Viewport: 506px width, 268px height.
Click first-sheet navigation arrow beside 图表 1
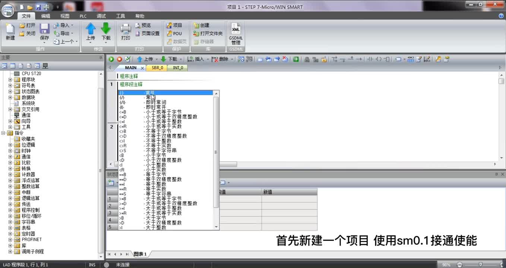coord(110,254)
